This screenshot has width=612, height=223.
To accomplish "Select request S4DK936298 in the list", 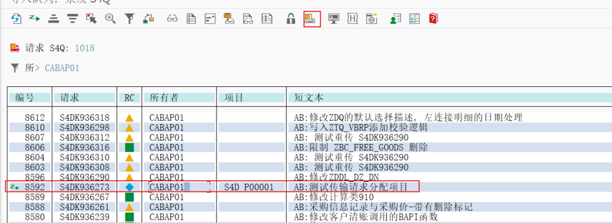I will 84,127.
